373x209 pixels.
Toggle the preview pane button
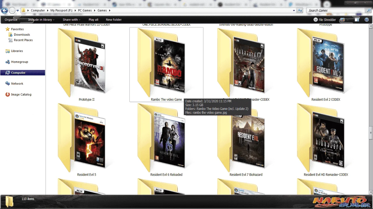[357, 20]
